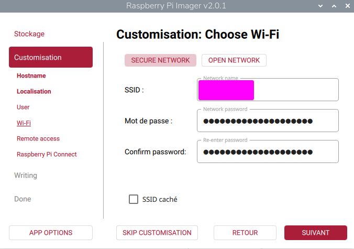Viewport: 354px width, 249px height.
Task: Enable the SSID caché checkbox
Action: pos(134,199)
